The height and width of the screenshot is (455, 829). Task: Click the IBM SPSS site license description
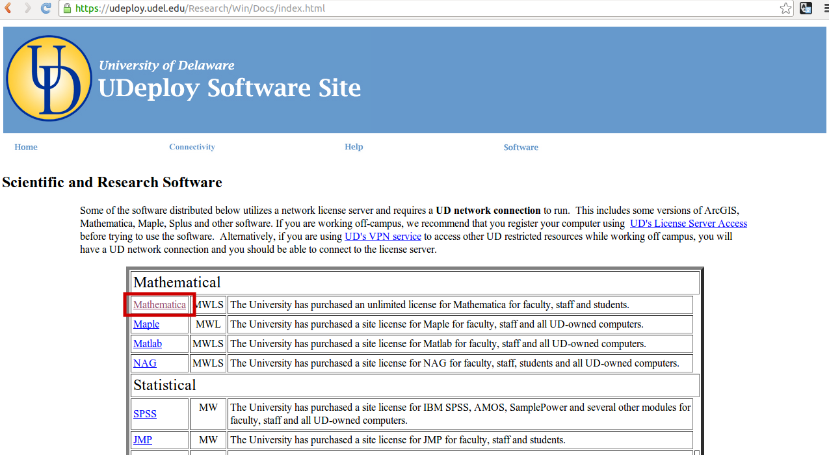point(460,414)
